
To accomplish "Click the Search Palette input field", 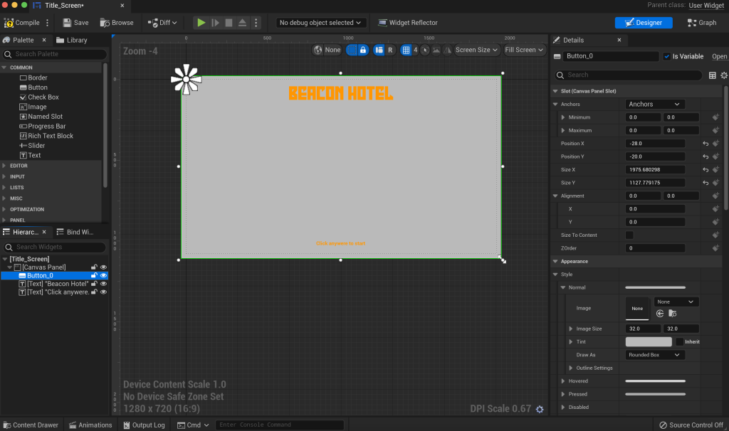I will point(56,54).
